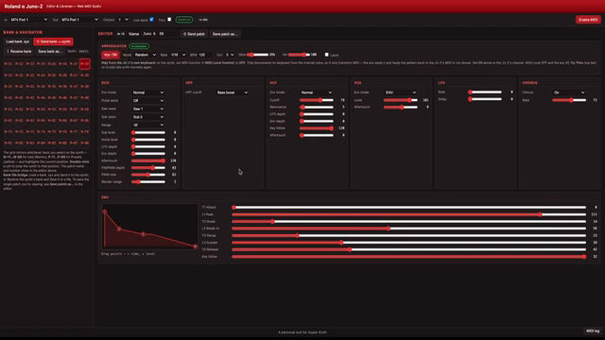Adjust the DCO Noise level slider
Screen dimensions: 605x340
(x=148, y=140)
